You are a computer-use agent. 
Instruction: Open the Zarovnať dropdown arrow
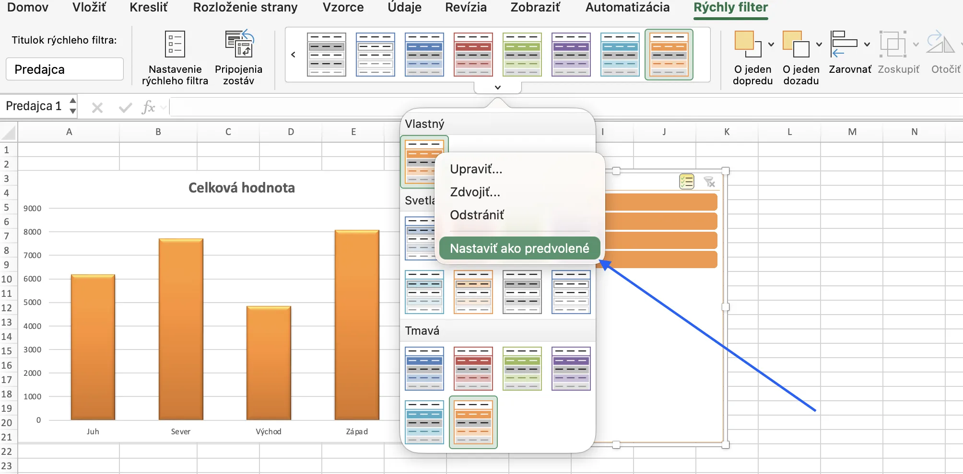point(867,45)
